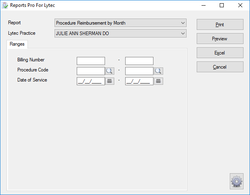Focus the ending Date of Service field
This screenshot has width=250, height=195.
139,81
